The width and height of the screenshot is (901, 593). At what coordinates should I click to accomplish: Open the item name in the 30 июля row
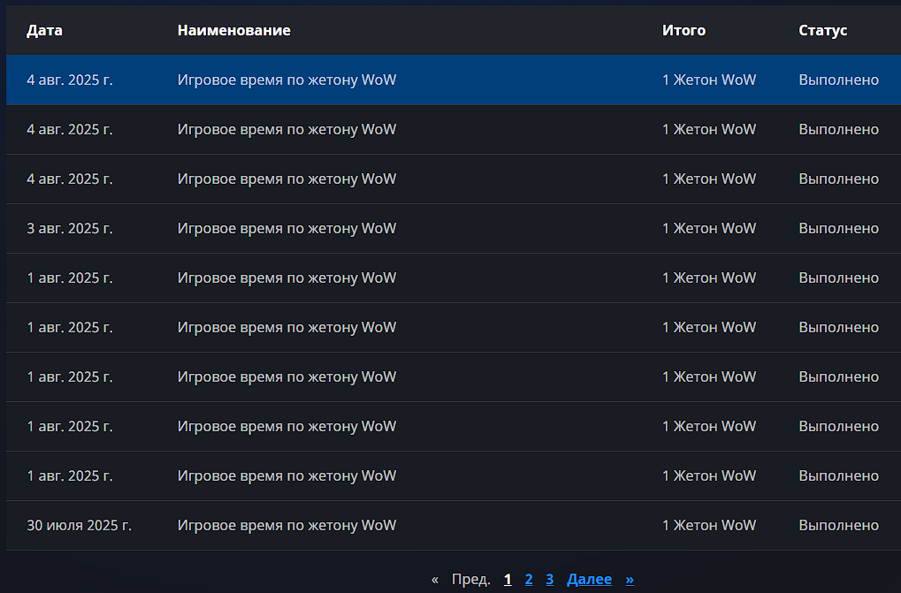tap(286, 525)
